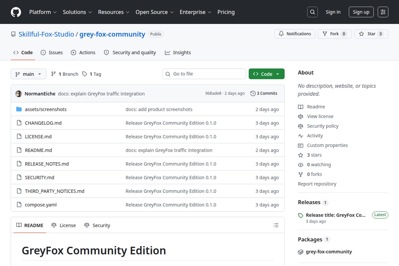The width and height of the screenshot is (399, 266).
Task: Click the Notifications button
Action: click(x=295, y=34)
